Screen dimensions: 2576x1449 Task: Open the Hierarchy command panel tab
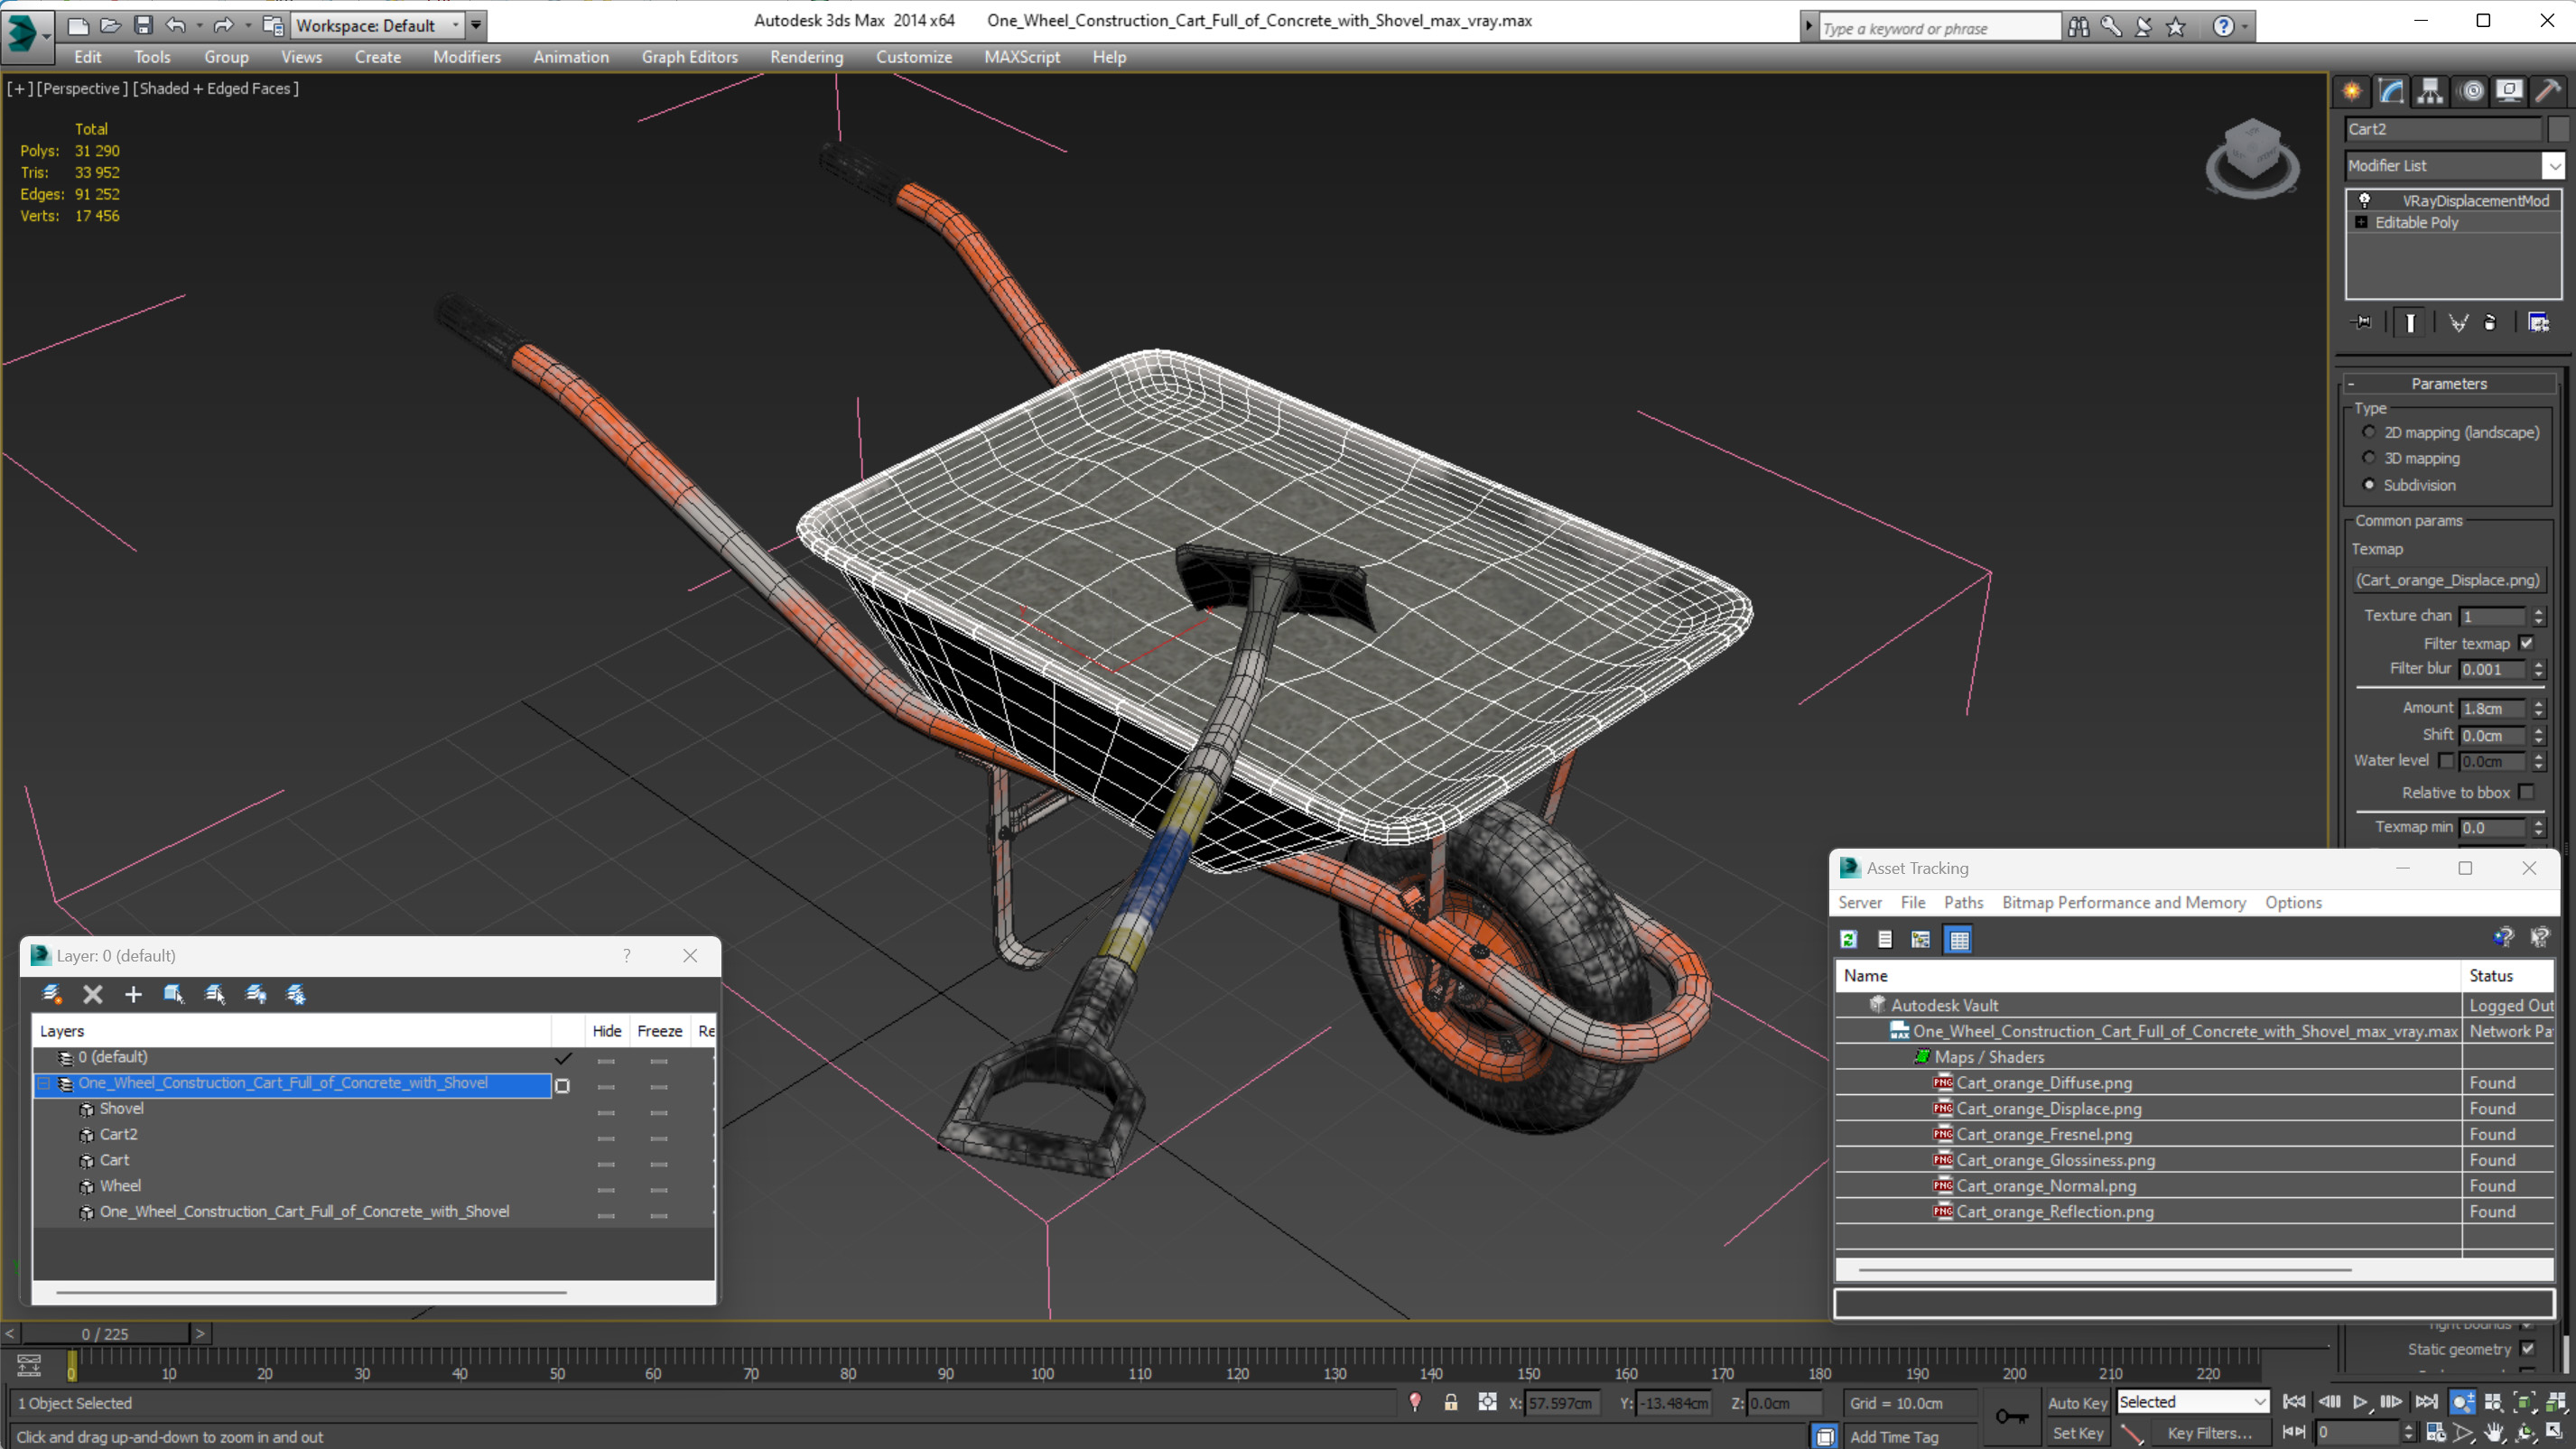click(x=2430, y=91)
